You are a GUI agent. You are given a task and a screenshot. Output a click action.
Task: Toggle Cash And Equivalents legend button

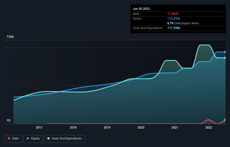[64, 139]
